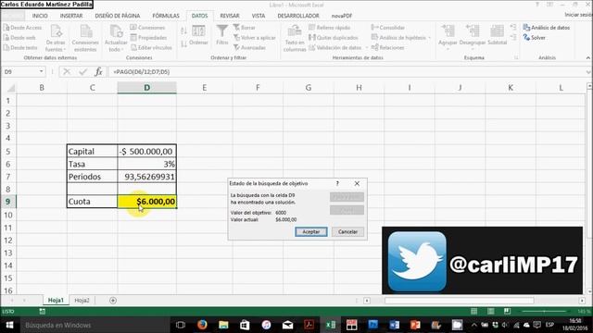Click Cancelar in the goal seek dialog
The height and width of the screenshot is (333, 593).
(347, 232)
